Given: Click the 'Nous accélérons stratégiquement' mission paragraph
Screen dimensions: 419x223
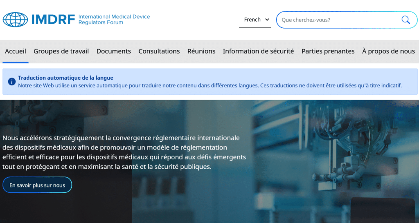Looking at the screenshot, I should point(124,152).
